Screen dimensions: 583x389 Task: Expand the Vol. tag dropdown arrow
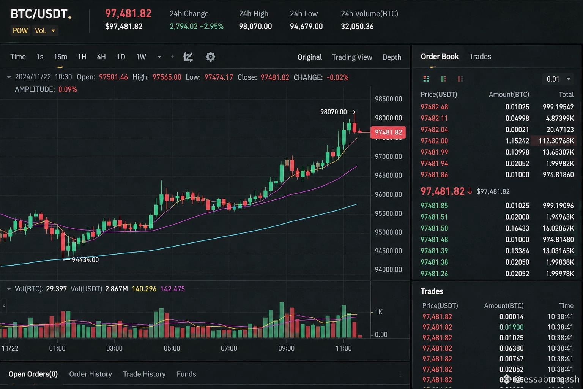[x=53, y=31]
